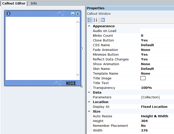Collapse the Size category
Screen dimensions: 174x134
click(x=89, y=111)
